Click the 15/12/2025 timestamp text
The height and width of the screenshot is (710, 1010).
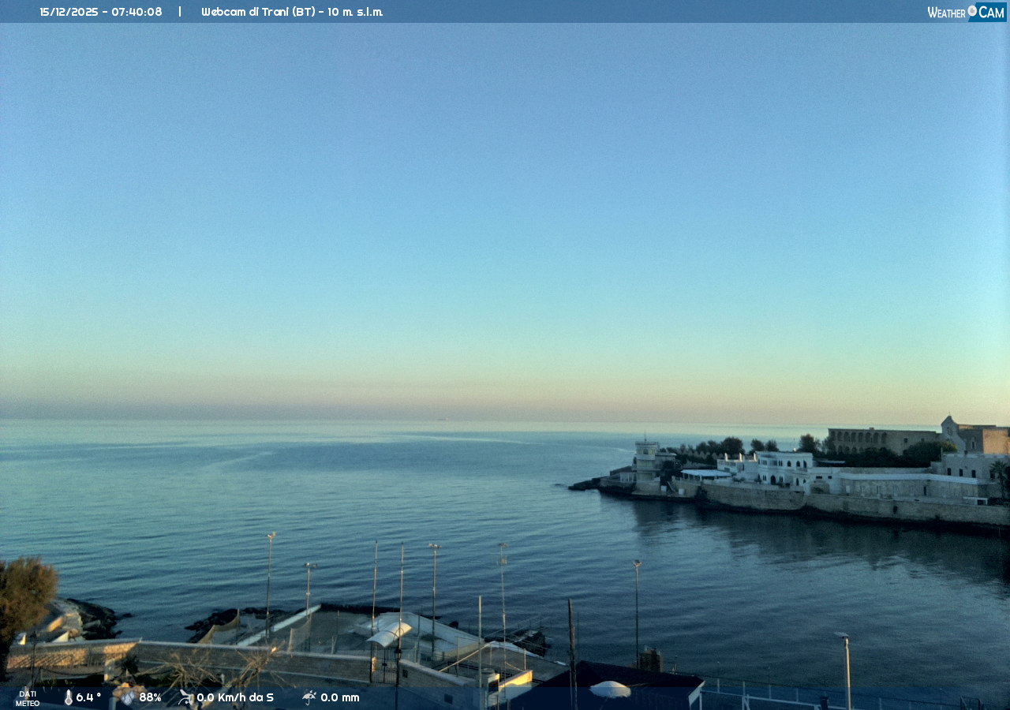click(100, 12)
